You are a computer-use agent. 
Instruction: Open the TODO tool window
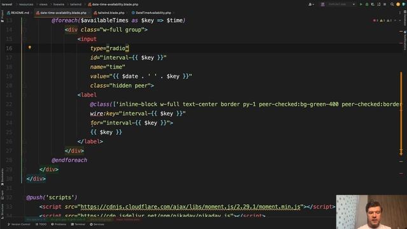(x=41, y=225)
